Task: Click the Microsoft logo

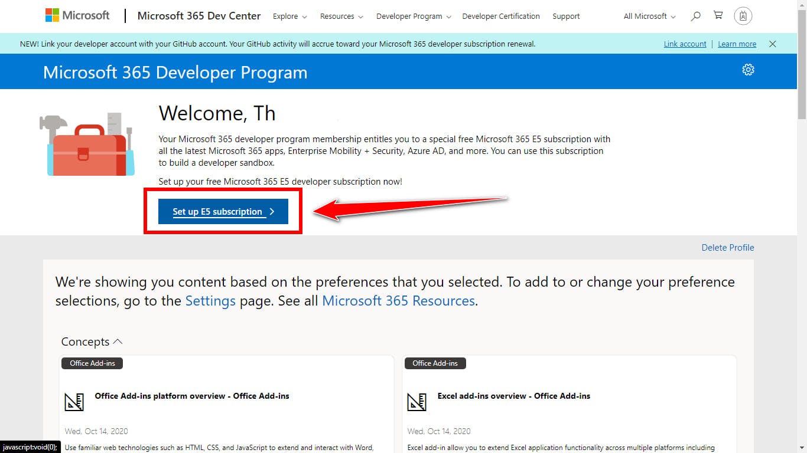Action: tap(77, 16)
